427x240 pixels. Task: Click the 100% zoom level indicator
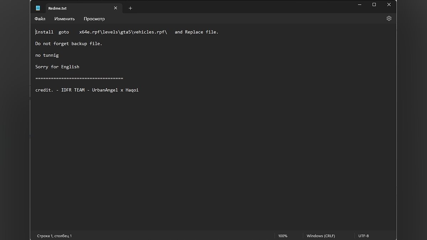283,236
